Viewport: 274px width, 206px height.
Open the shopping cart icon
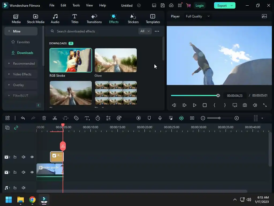click(x=188, y=5)
